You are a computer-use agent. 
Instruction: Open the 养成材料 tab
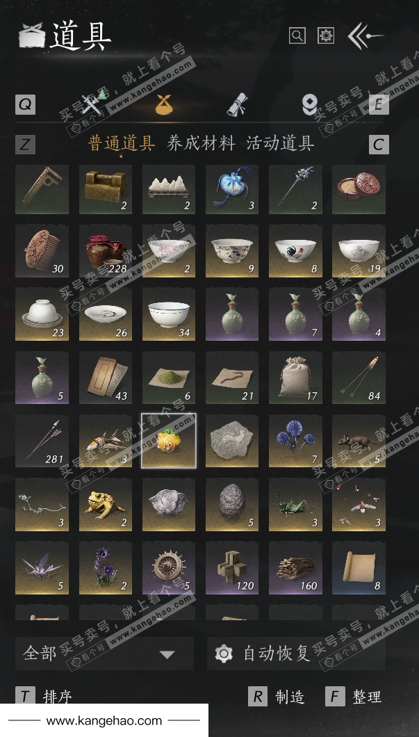click(201, 143)
